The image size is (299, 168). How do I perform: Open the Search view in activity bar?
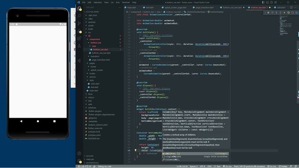(x=79, y=15)
